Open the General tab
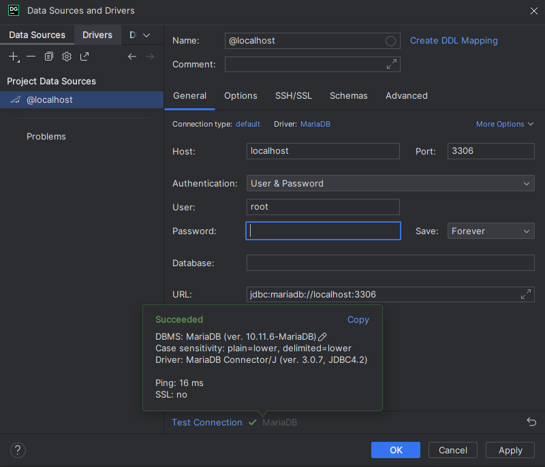This screenshot has width=545, height=467. pyautogui.click(x=190, y=96)
